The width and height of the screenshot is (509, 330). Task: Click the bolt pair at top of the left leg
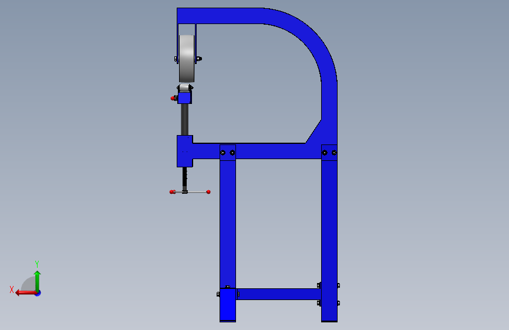[x=228, y=153]
